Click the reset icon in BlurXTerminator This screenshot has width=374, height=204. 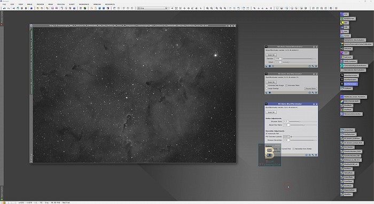coord(316,155)
